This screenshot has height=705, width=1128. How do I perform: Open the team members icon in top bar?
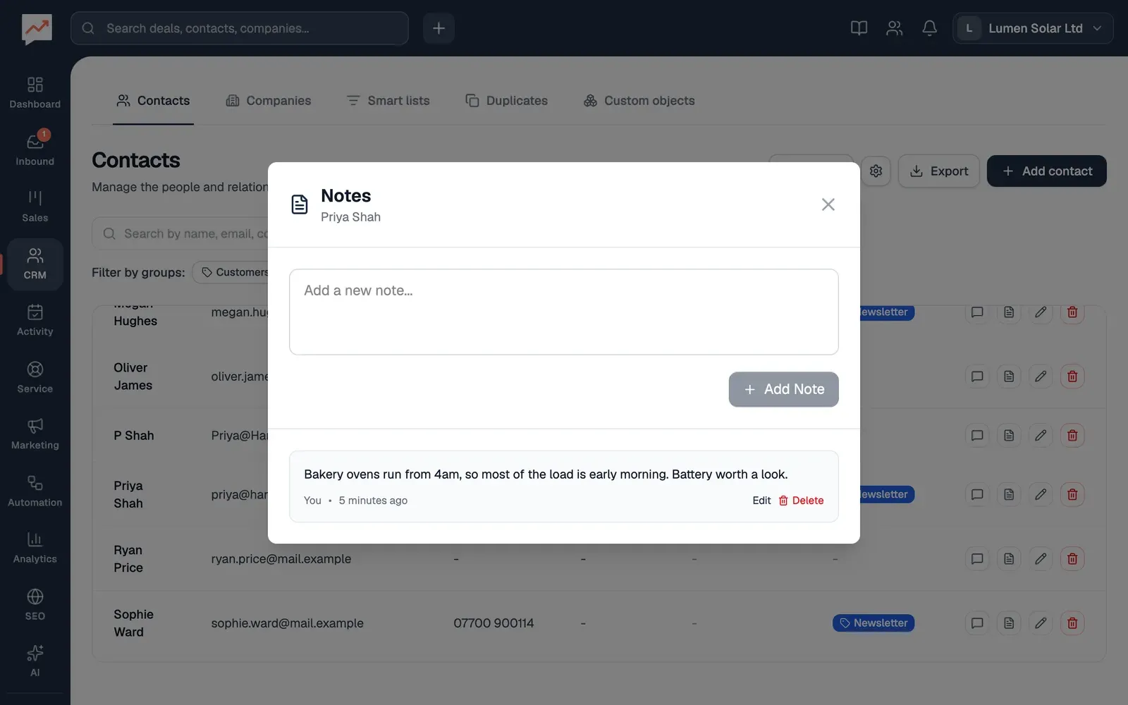coord(894,28)
